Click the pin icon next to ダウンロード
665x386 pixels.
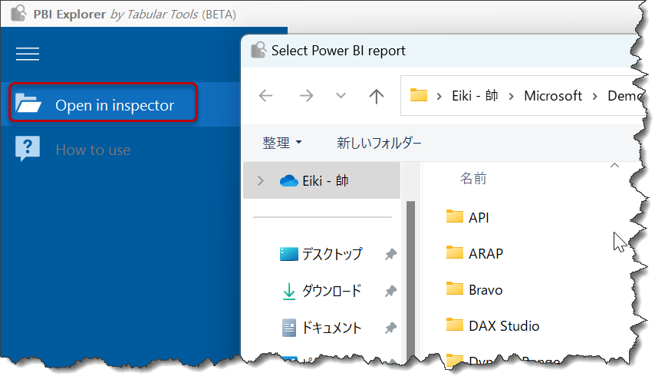pyautogui.click(x=390, y=292)
